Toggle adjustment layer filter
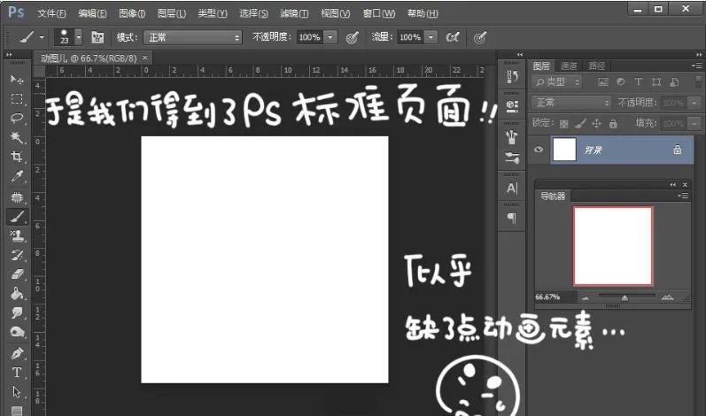The height and width of the screenshot is (416, 706). 620,81
